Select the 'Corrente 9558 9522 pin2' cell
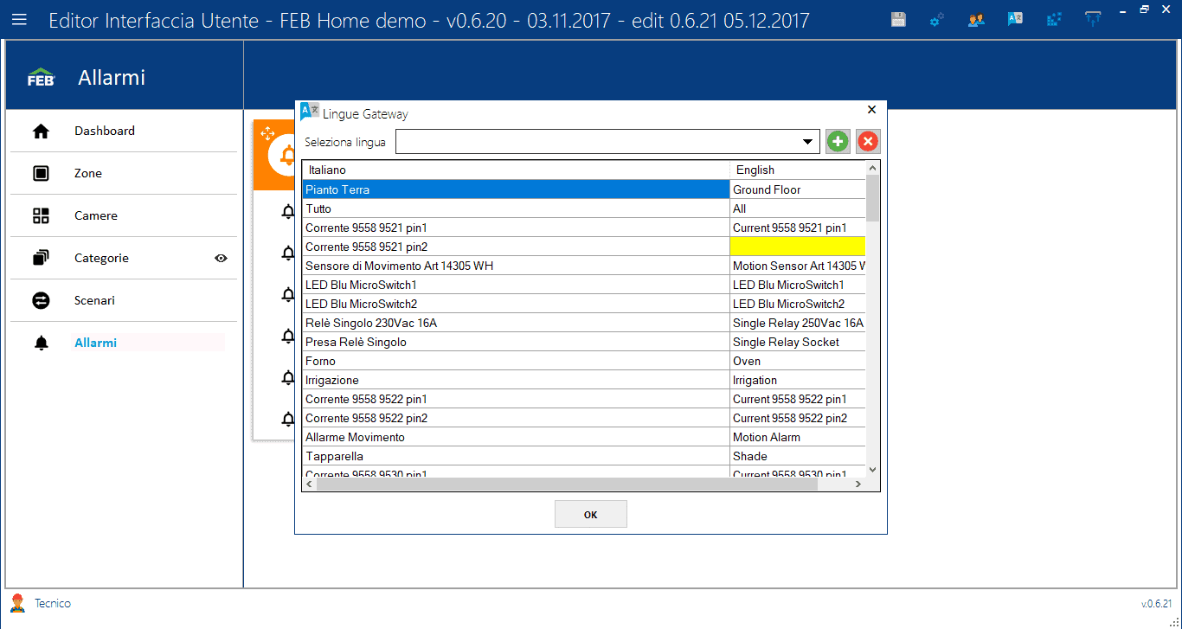 (x=516, y=418)
